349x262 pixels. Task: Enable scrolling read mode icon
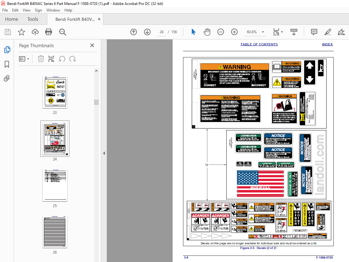pyautogui.click(x=294, y=32)
